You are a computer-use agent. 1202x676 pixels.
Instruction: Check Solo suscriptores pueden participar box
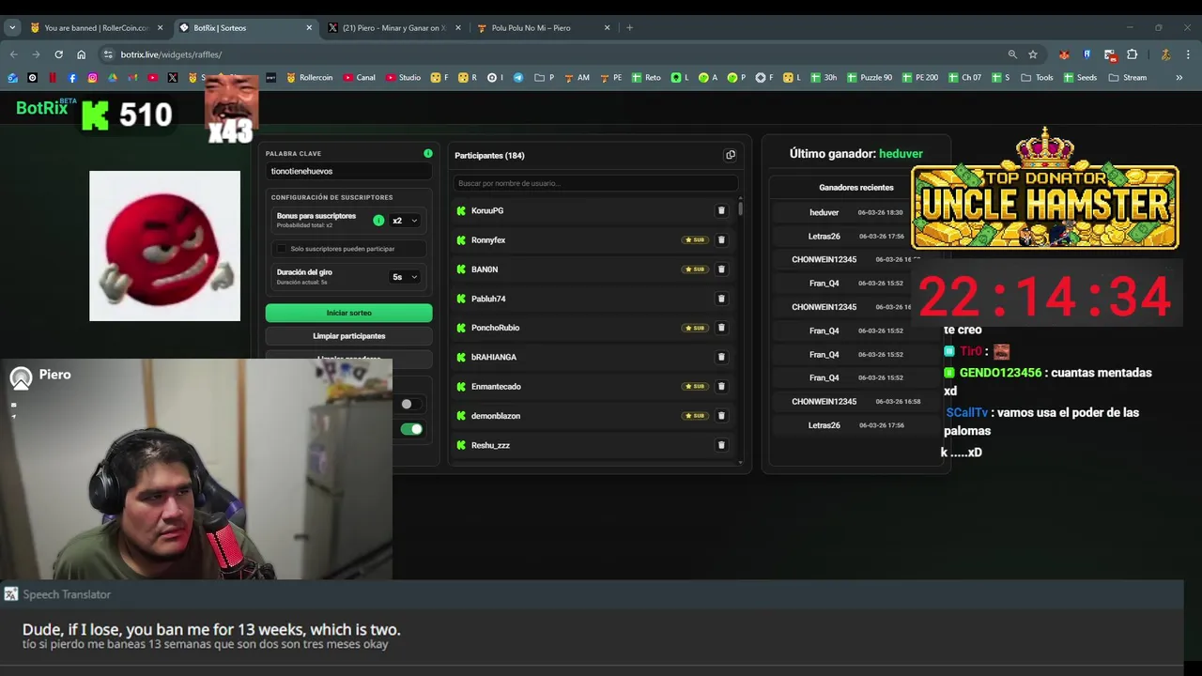pos(281,249)
